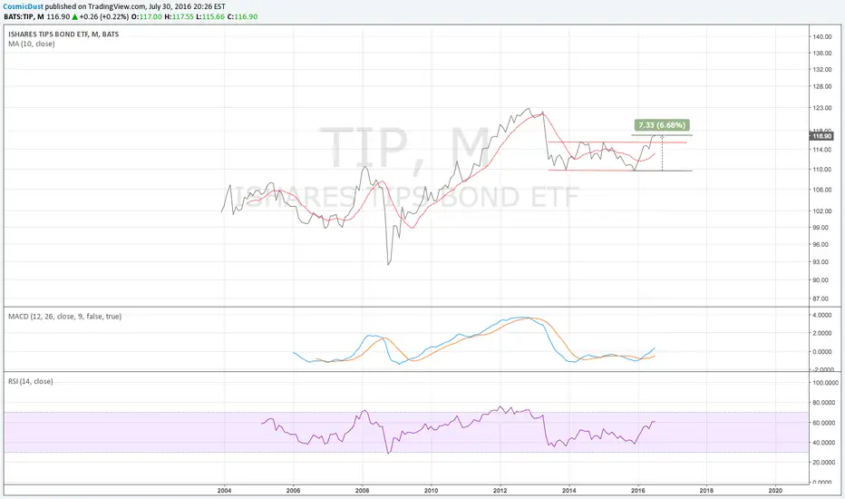Click the 2004 year label on time axis

(224, 490)
